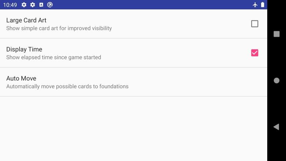Select the Display Time title
This screenshot has width=286, height=161.
(24, 49)
